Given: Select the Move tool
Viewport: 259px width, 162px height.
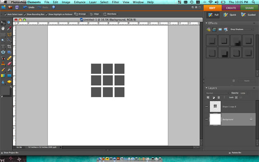Looking at the screenshot, I should point(3,22).
